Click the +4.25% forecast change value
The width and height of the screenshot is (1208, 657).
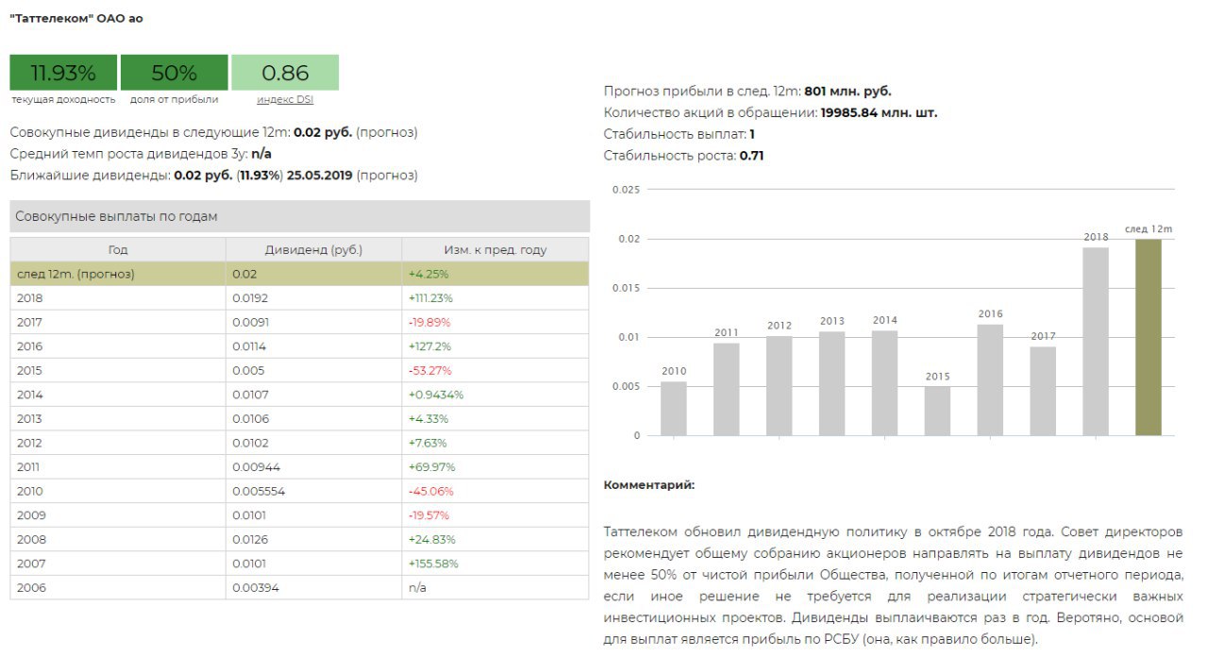click(428, 274)
